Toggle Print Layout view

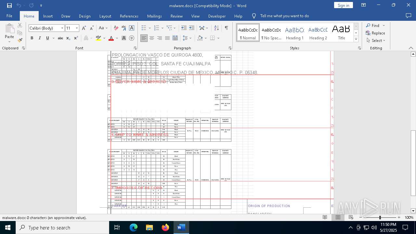[338, 217]
